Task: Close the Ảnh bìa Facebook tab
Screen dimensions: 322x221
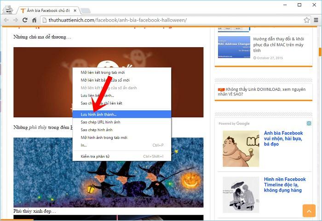Action: click(75, 11)
